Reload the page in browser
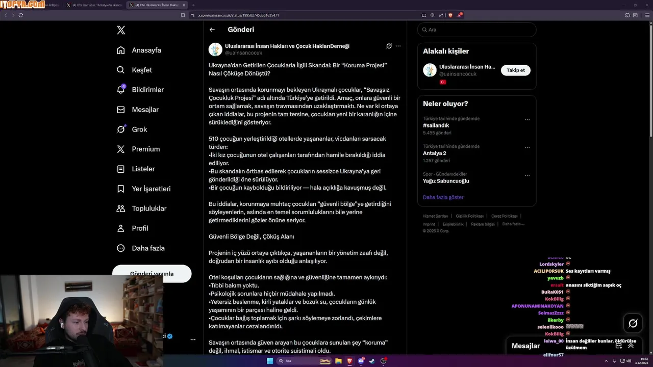Image resolution: width=653 pixels, height=367 pixels. [21, 15]
